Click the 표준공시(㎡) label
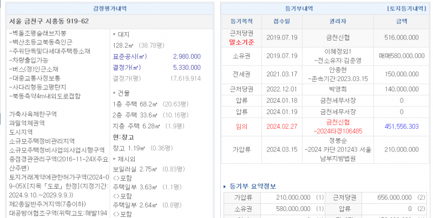Viewport: 433px width, 218px height. pyautogui.click(x=130, y=57)
